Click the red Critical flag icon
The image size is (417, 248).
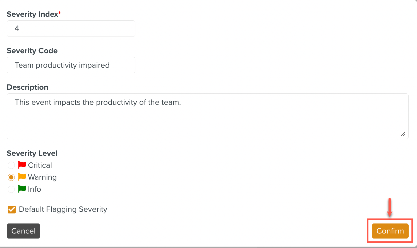click(22, 165)
